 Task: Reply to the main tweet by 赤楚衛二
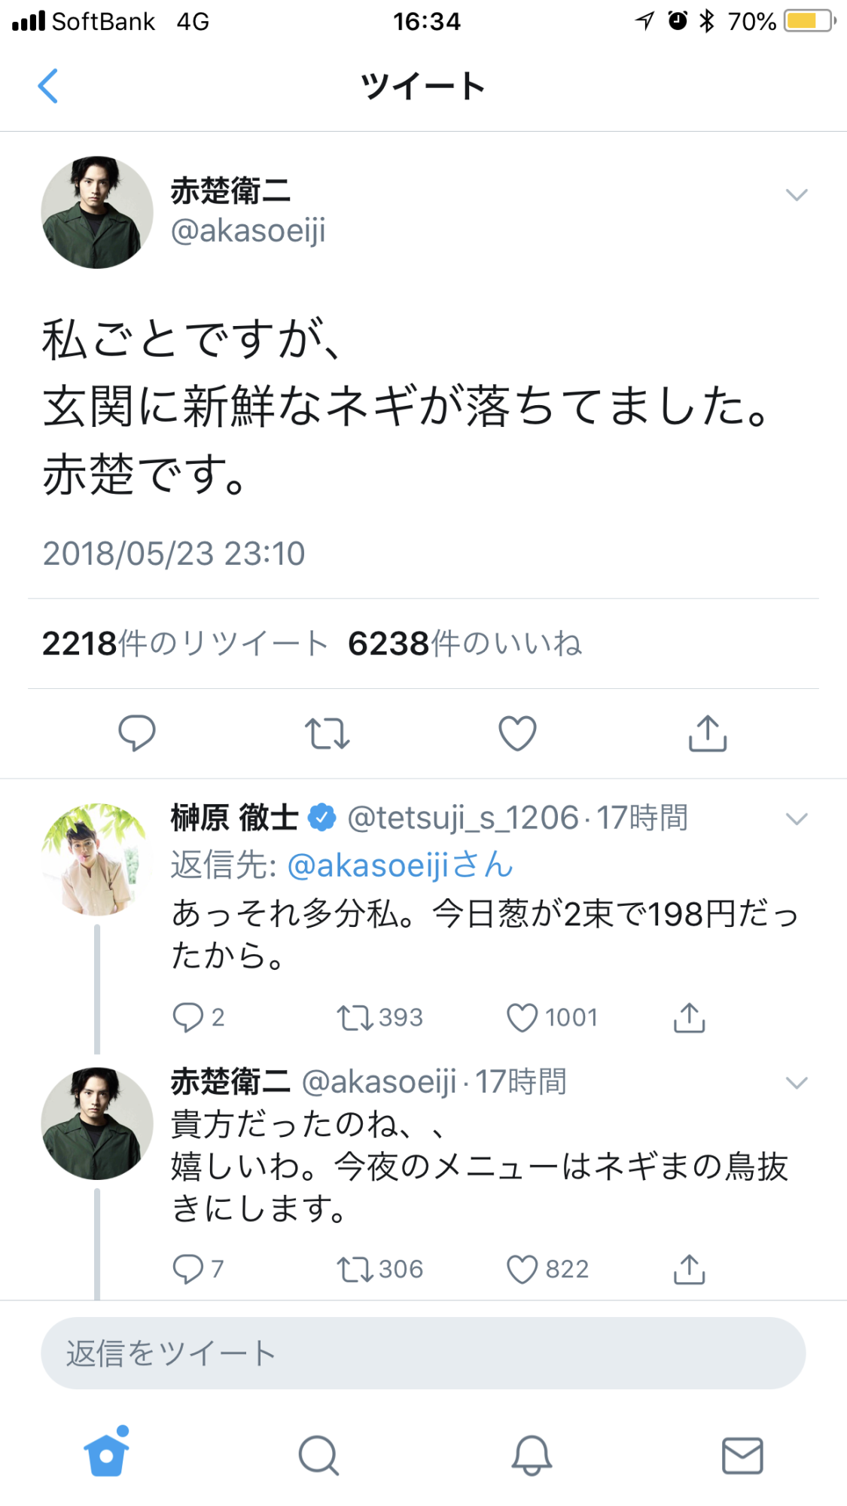pos(137,733)
